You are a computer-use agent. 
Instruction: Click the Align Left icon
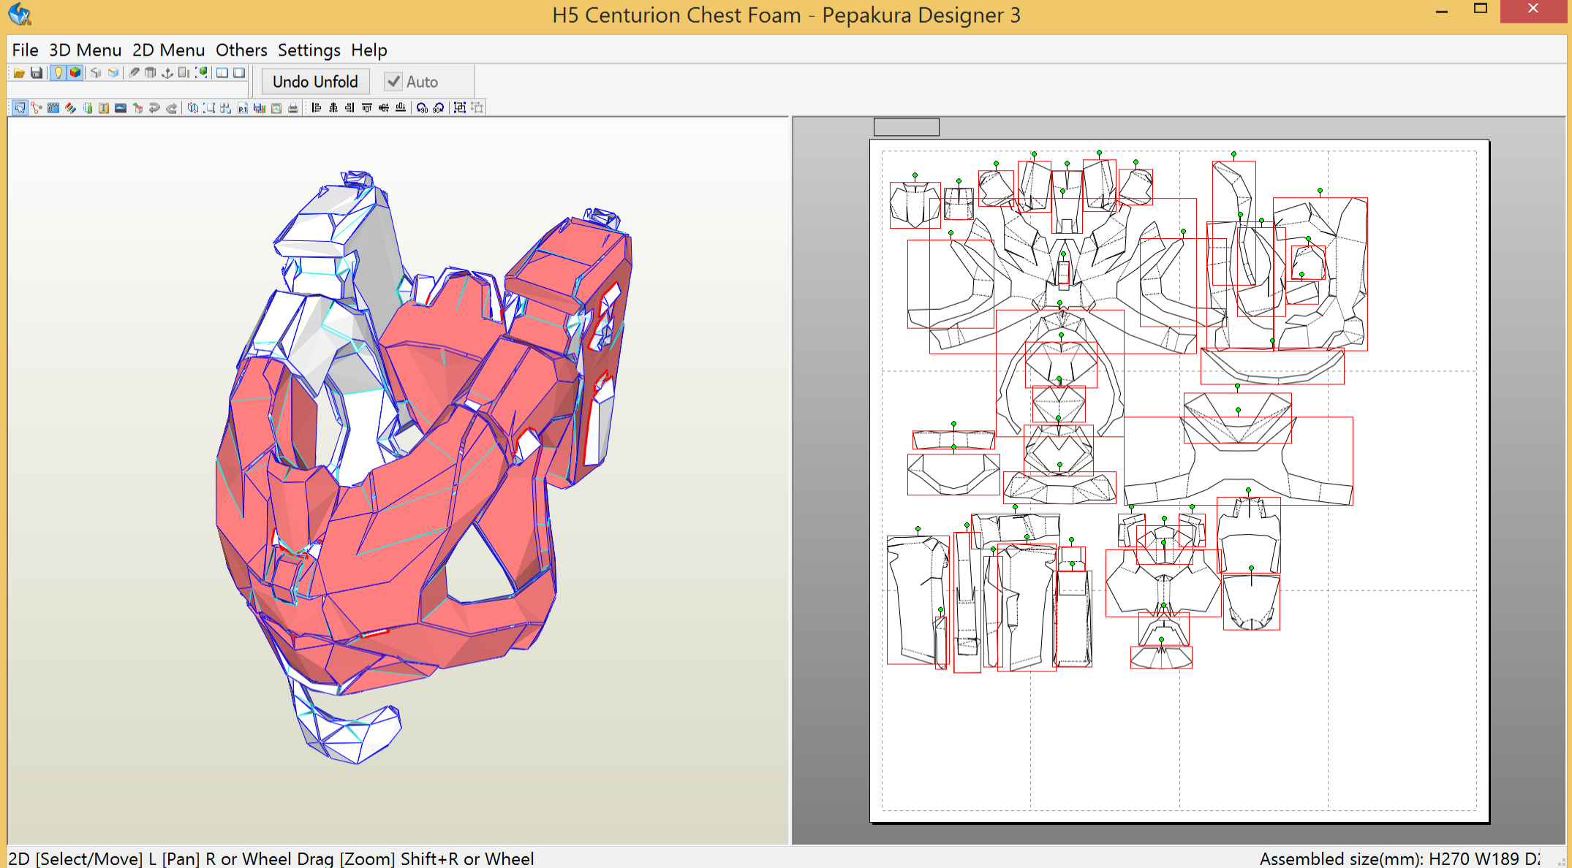[x=316, y=108]
